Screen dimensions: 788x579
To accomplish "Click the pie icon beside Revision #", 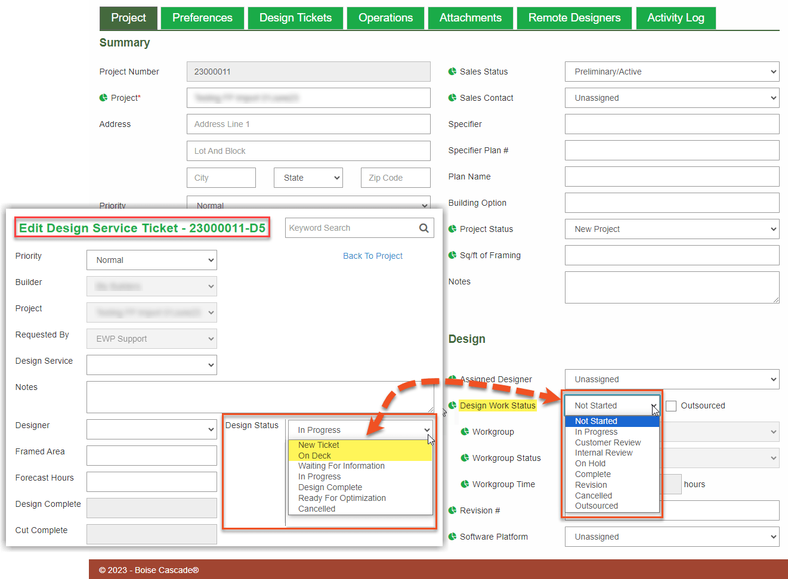I will (452, 510).
